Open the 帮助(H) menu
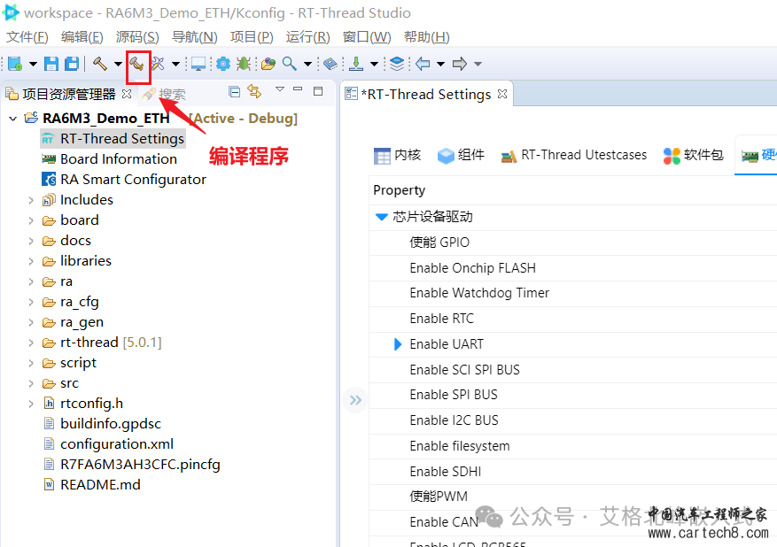Viewport: 777px width, 547px height. click(427, 37)
